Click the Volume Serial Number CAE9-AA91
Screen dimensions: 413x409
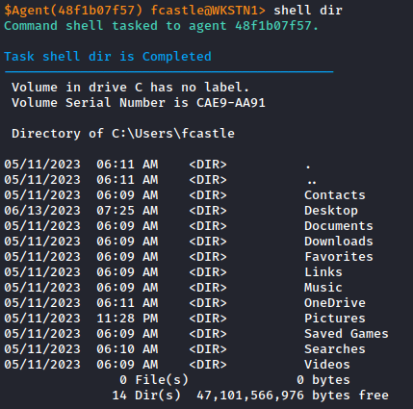[x=231, y=103]
